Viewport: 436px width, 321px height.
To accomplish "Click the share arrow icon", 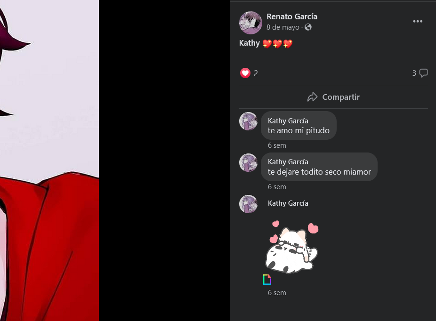I will (x=312, y=97).
